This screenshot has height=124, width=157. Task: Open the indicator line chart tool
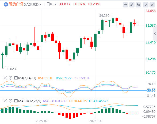tap(125, 5)
